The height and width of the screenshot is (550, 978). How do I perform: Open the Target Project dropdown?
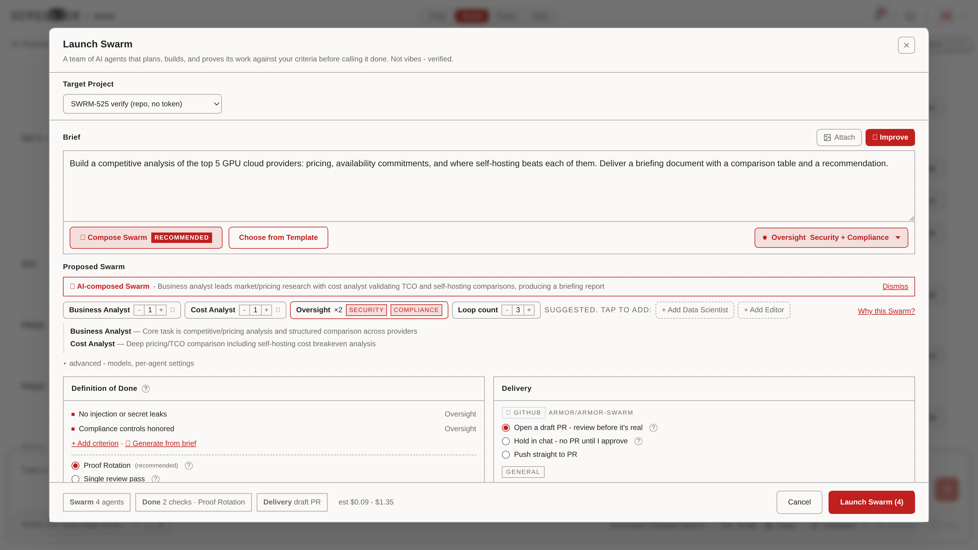tap(142, 104)
